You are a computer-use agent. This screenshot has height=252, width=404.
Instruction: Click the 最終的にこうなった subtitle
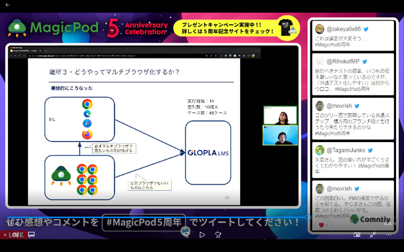pyautogui.click(x=72, y=88)
